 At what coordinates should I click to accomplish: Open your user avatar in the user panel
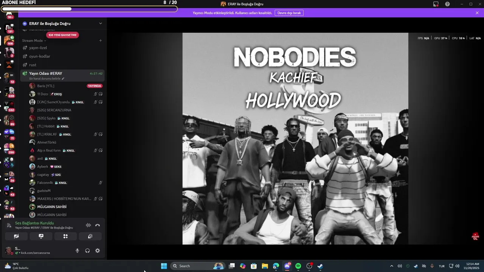8,250
